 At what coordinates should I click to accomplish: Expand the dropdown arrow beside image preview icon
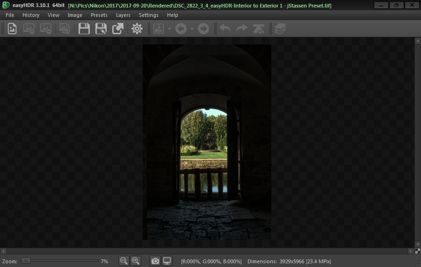click(169, 29)
